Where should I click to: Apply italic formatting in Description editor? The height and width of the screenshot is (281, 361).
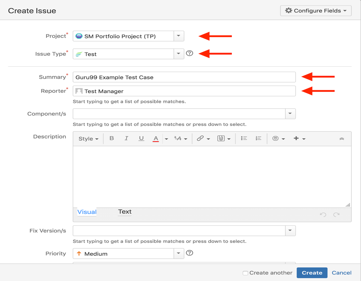tap(126, 138)
